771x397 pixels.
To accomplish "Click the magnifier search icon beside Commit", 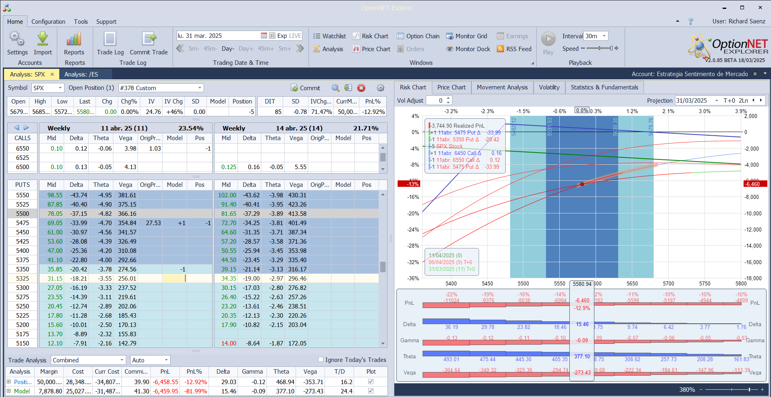I will click(335, 88).
